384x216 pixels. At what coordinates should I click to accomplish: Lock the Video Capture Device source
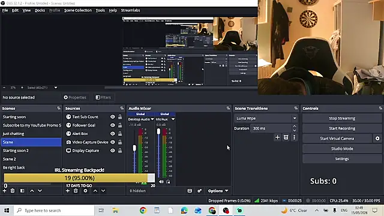(x=120, y=142)
